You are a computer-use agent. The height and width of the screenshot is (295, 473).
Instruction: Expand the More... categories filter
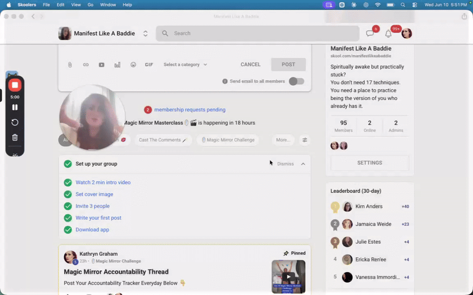[x=283, y=140]
